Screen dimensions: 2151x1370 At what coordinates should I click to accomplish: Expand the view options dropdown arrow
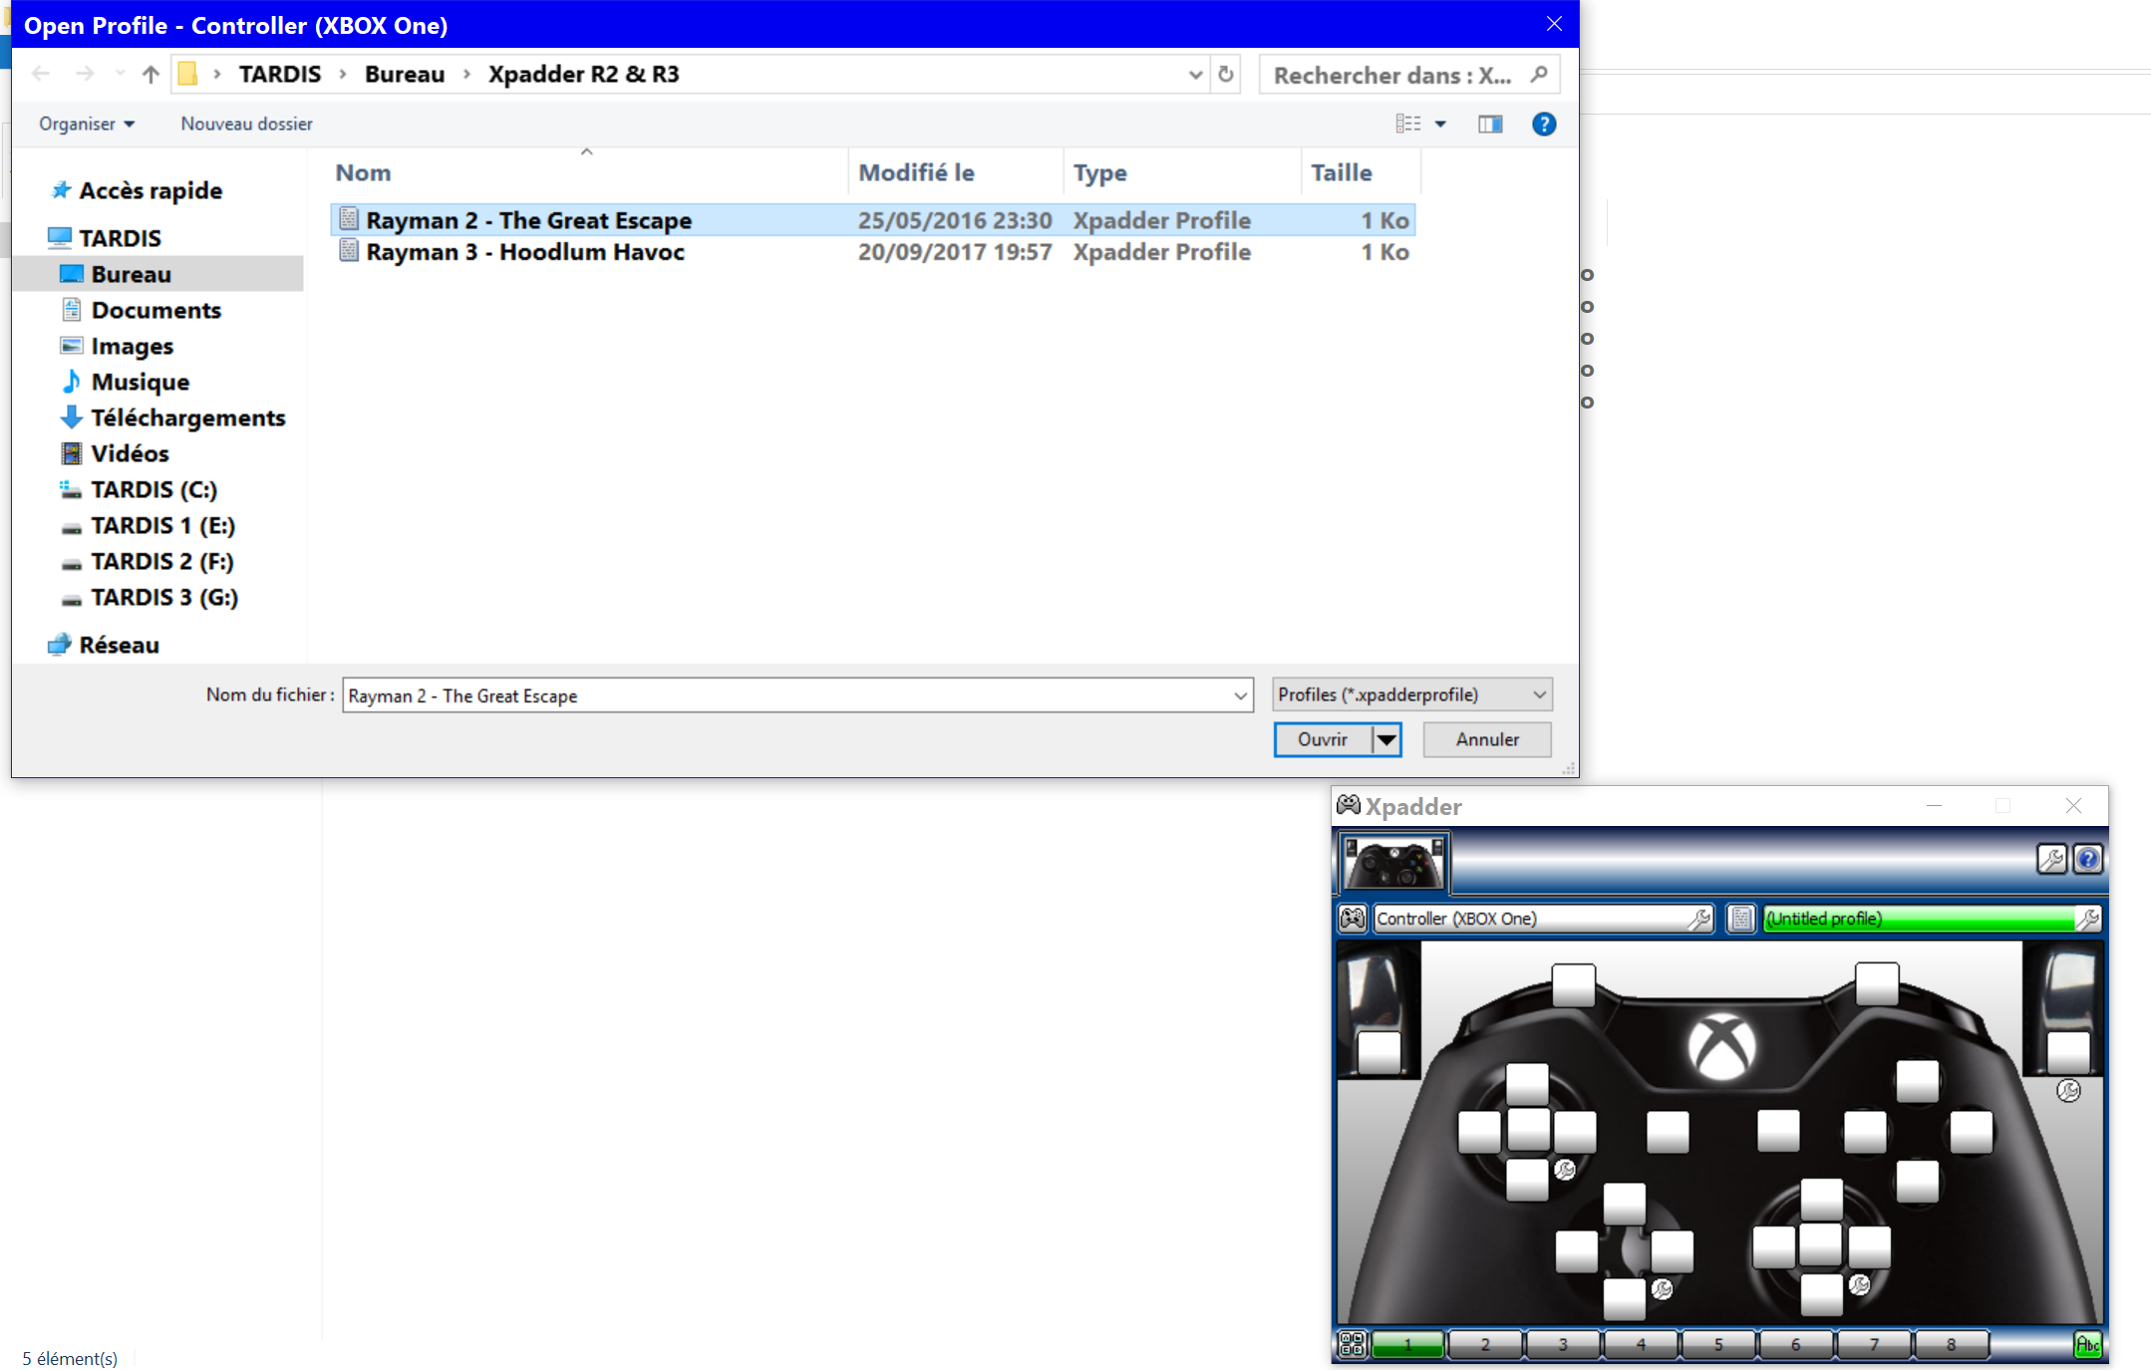[1440, 124]
